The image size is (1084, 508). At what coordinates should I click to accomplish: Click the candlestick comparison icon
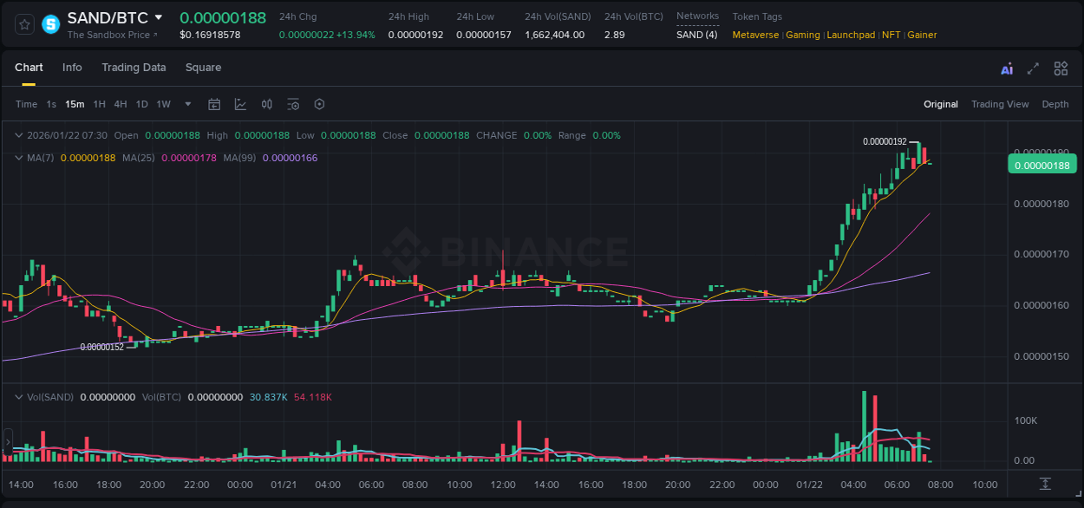click(267, 104)
